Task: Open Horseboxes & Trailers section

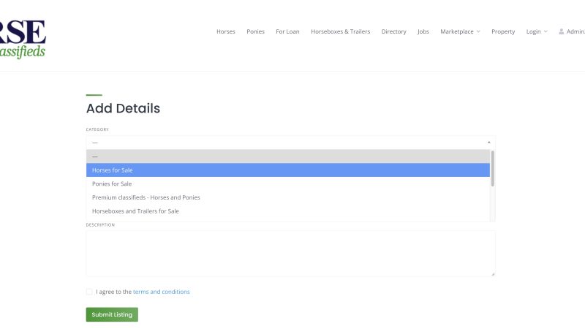Action: pos(341,31)
